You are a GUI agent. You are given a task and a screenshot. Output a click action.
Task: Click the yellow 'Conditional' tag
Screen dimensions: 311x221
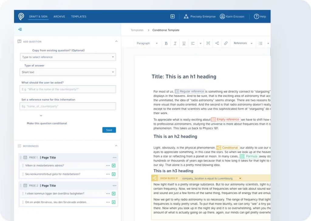(x=228, y=148)
